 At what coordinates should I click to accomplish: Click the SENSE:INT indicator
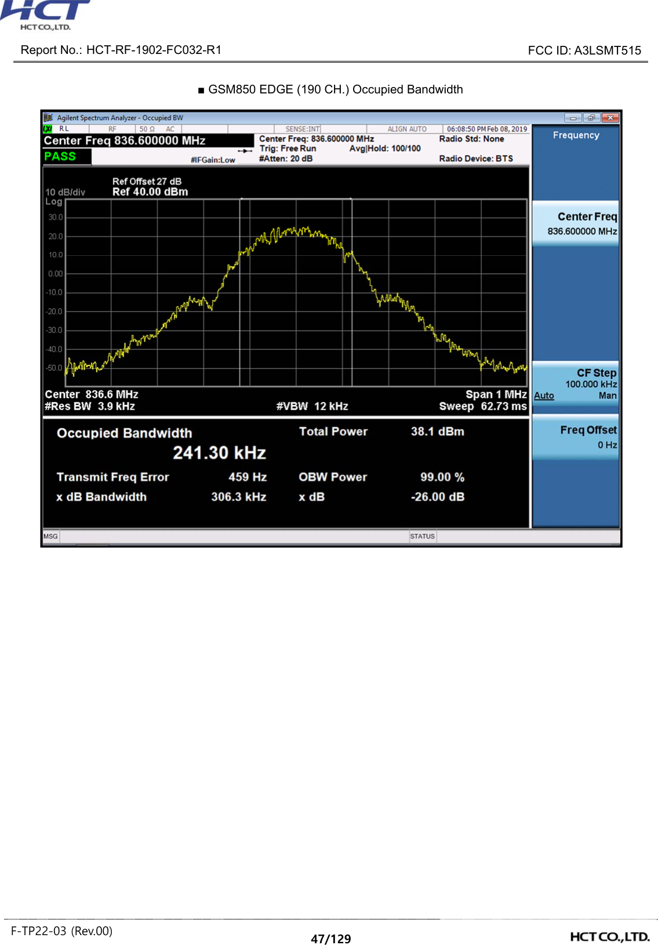coord(303,129)
